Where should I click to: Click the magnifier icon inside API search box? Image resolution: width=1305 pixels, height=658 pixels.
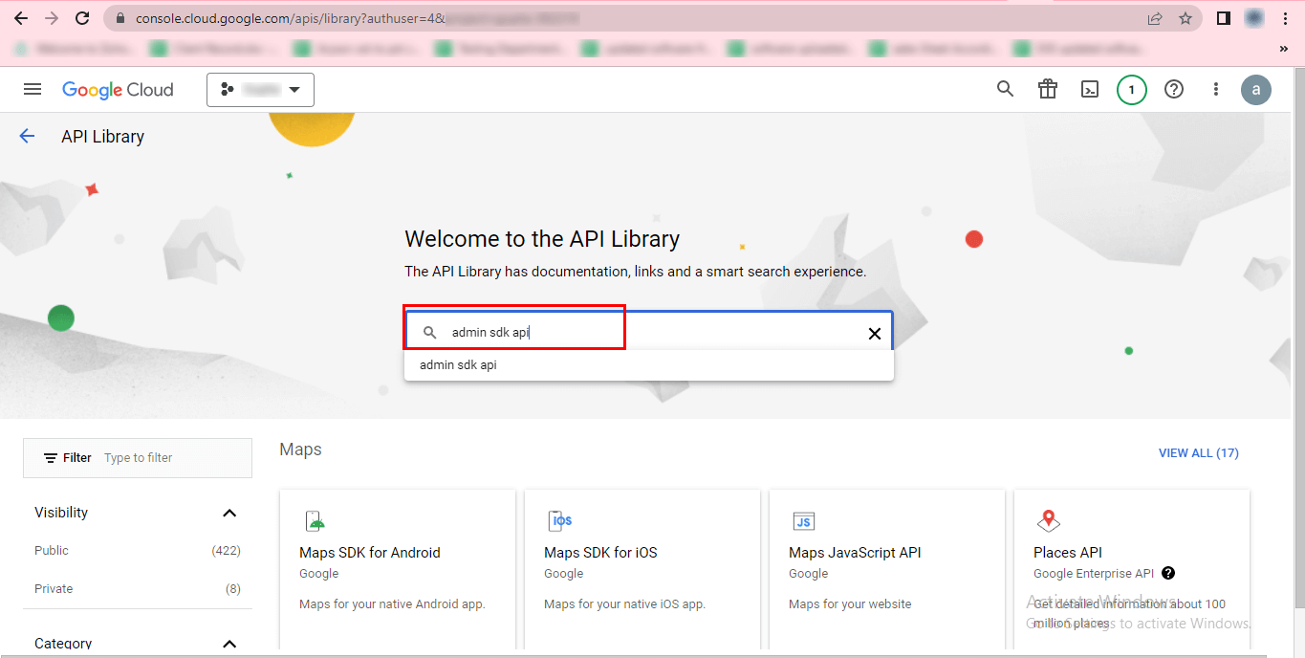click(x=430, y=333)
